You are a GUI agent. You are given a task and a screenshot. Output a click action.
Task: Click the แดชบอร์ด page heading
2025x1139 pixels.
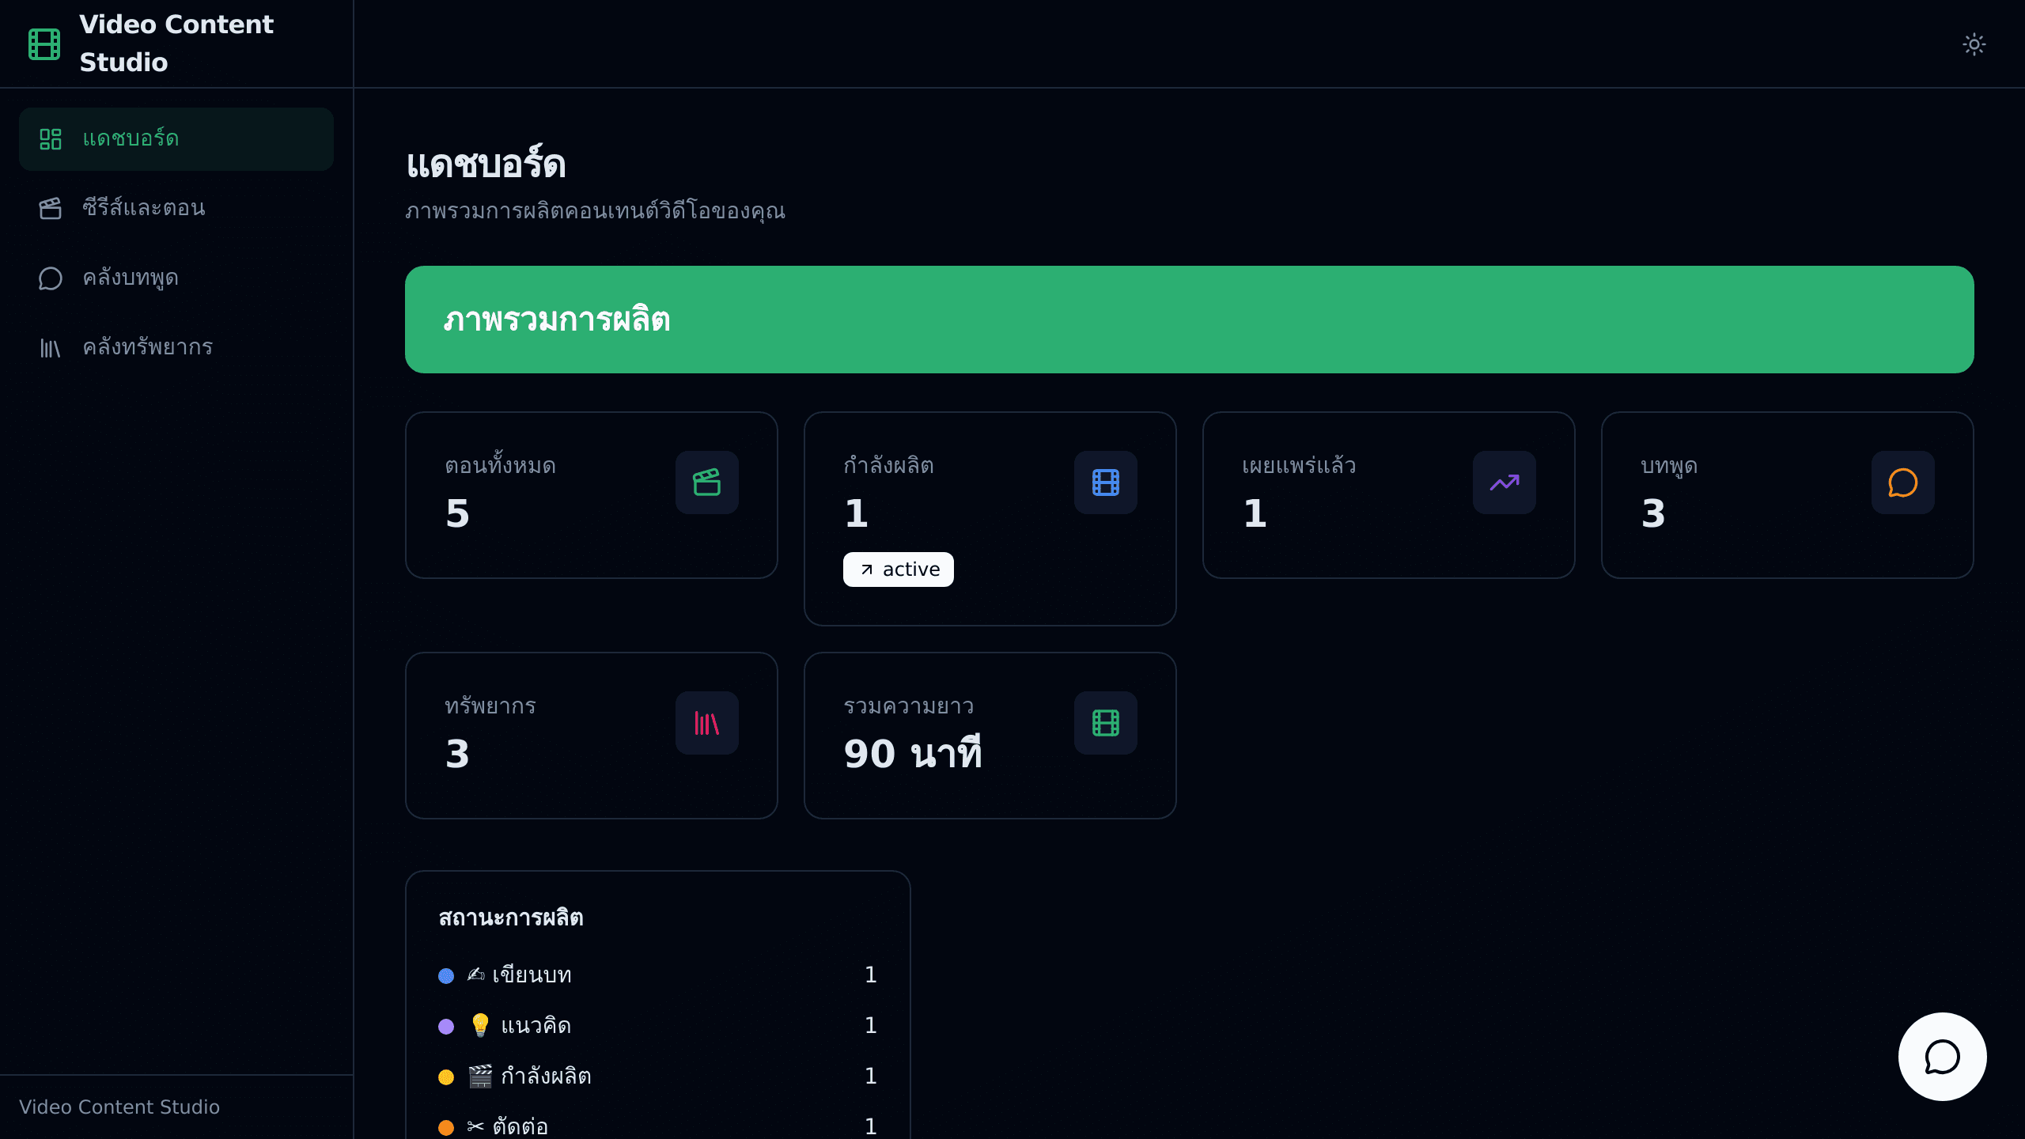(x=486, y=165)
